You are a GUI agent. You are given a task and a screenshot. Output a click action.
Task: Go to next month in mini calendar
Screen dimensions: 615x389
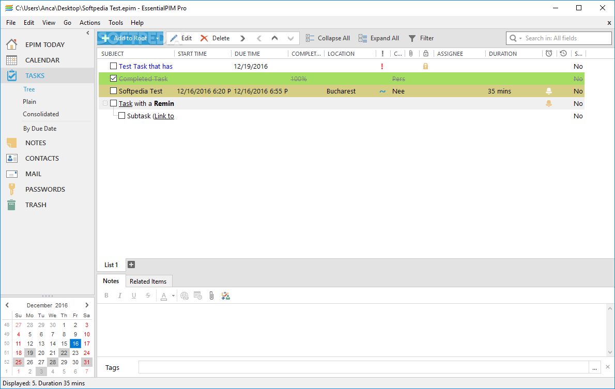(x=87, y=305)
